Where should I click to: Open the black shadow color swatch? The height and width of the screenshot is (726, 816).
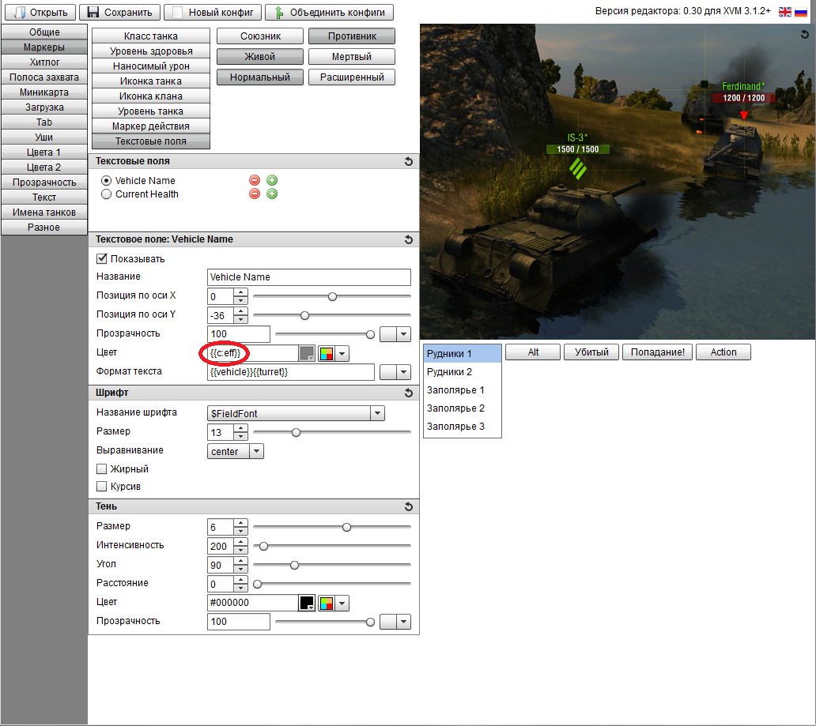(307, 604)
